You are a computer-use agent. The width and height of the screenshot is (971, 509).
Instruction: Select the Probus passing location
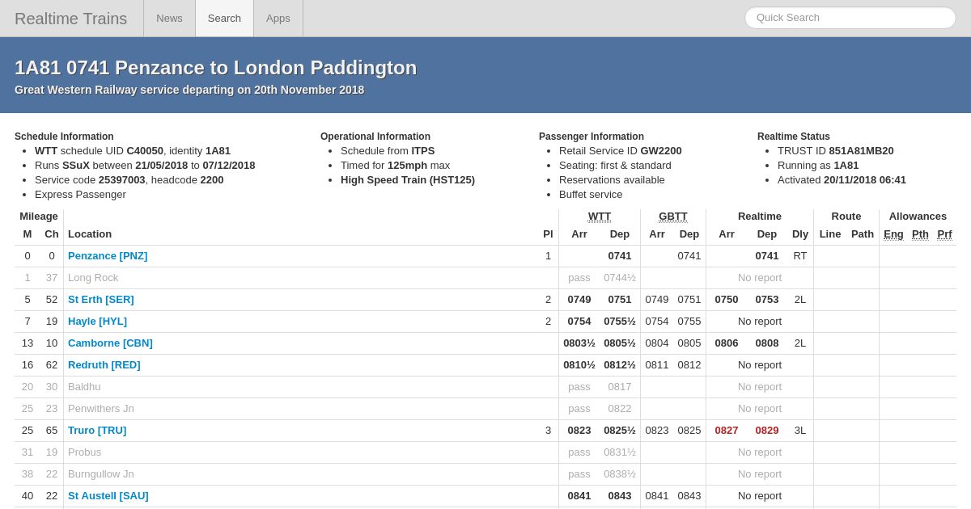[x=85, y=452]
